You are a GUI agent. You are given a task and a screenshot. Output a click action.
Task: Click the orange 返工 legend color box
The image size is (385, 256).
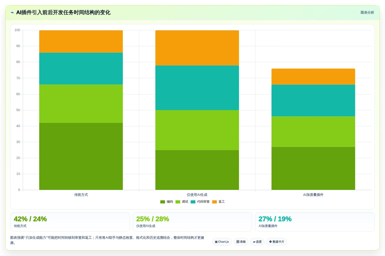tap(214, 202)
